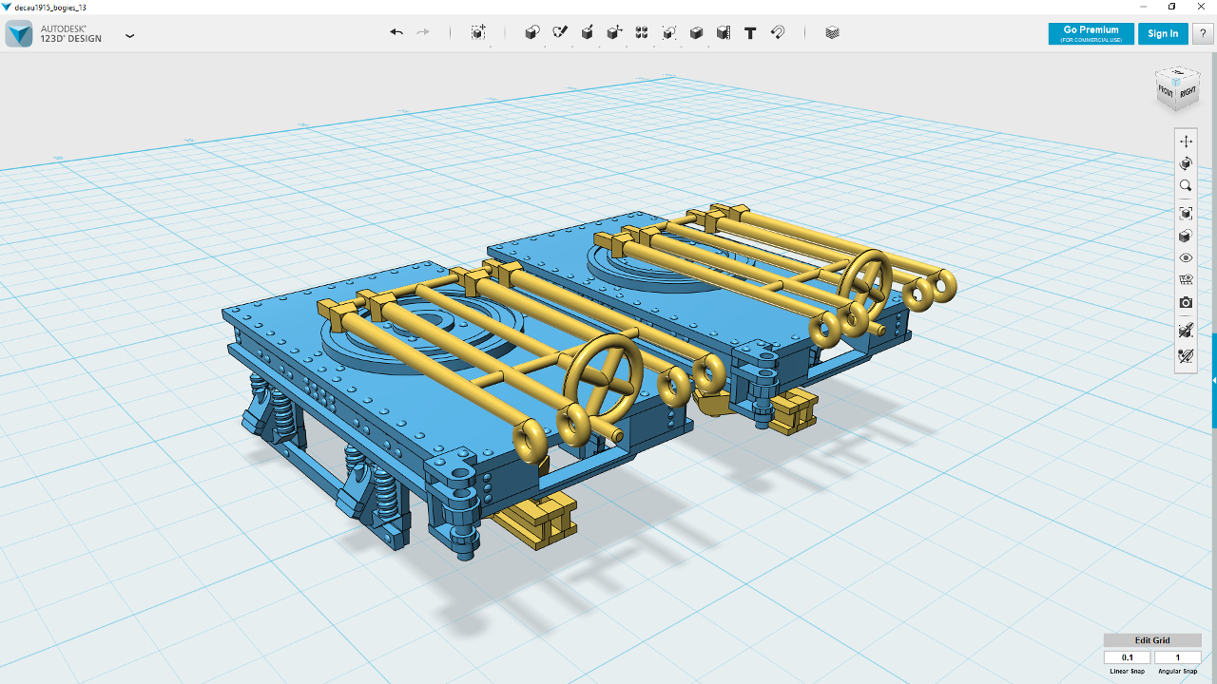
Task: Open the Sketch tool menu
Action: (560, 32)
